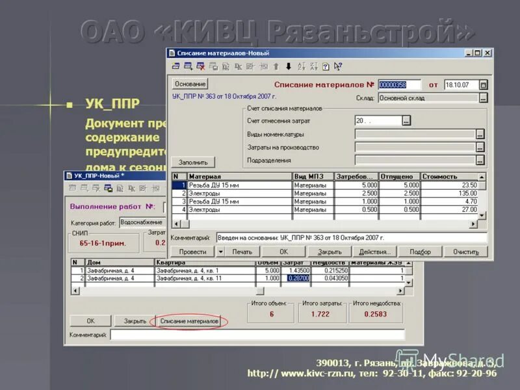This screenshot has height=390, width=520.
Task: Click the Help question mark icon on the toolbar
Action: pyautogui.click(x=324, y=66)
